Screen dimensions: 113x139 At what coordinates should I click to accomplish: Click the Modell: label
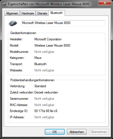click(14, 46)
